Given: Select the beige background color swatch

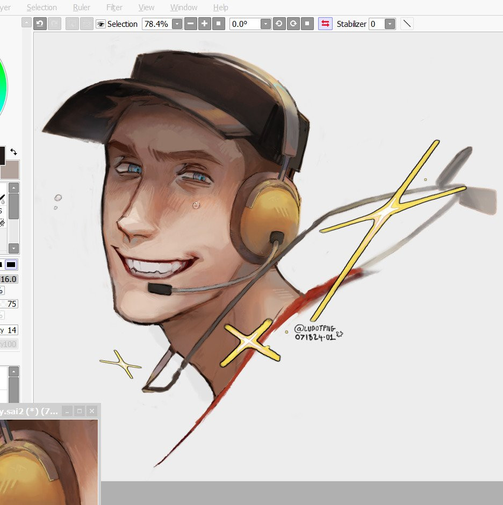Looking at the screenshot, I should pos(10,170).
